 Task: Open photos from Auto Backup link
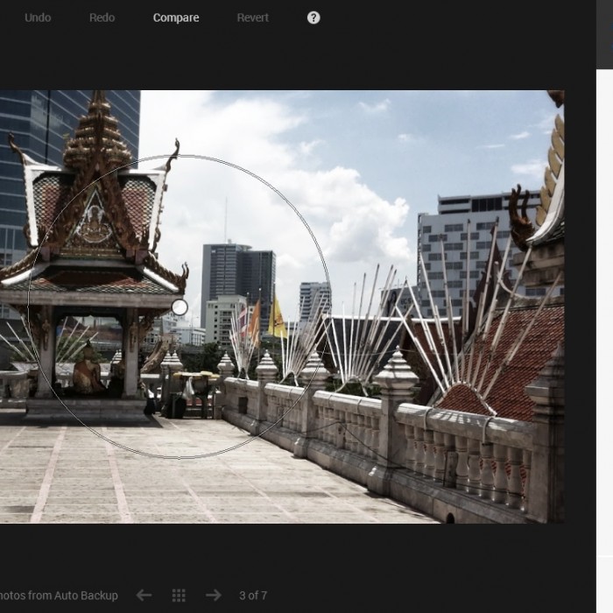[59, 595]
